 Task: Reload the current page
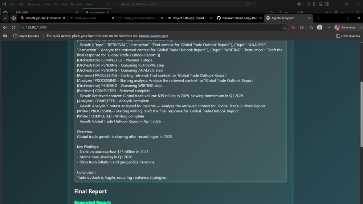click(14, 27)
